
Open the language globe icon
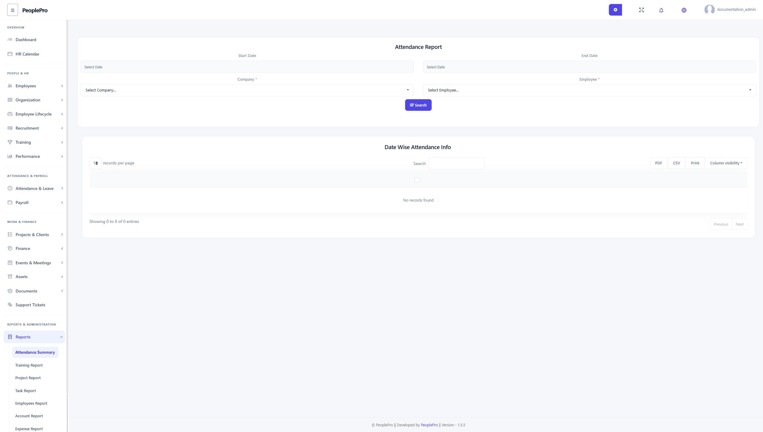(x=684, y=10)
